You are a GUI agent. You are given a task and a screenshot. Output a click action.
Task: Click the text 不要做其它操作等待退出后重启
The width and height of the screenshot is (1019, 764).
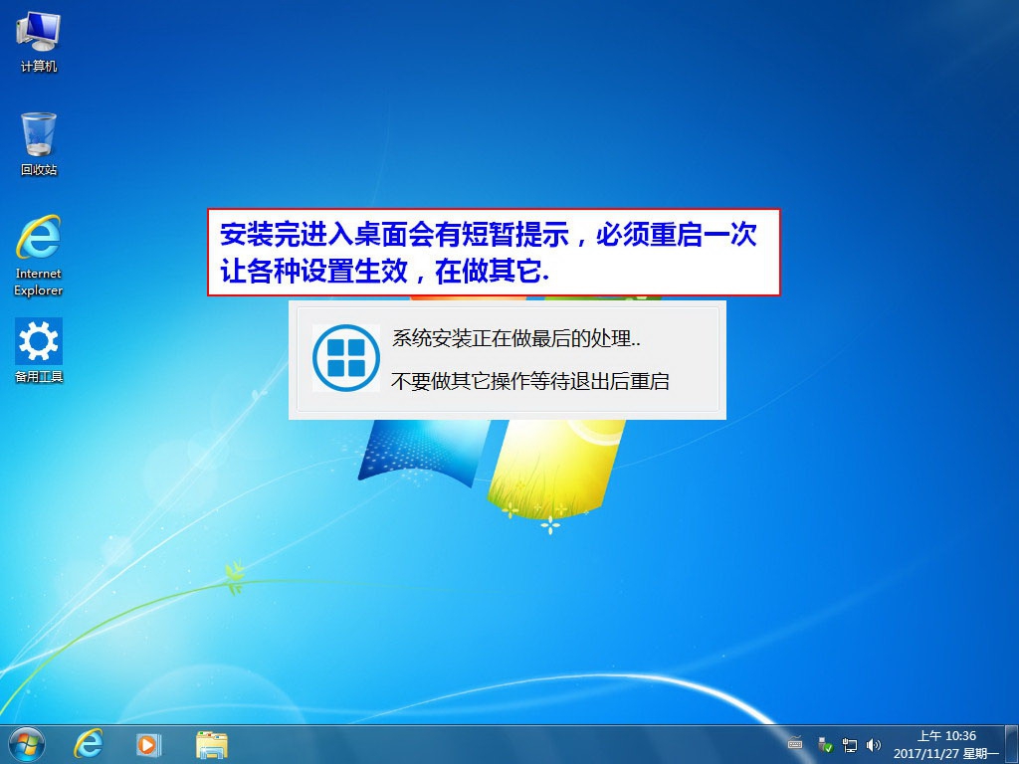[530, 381]
